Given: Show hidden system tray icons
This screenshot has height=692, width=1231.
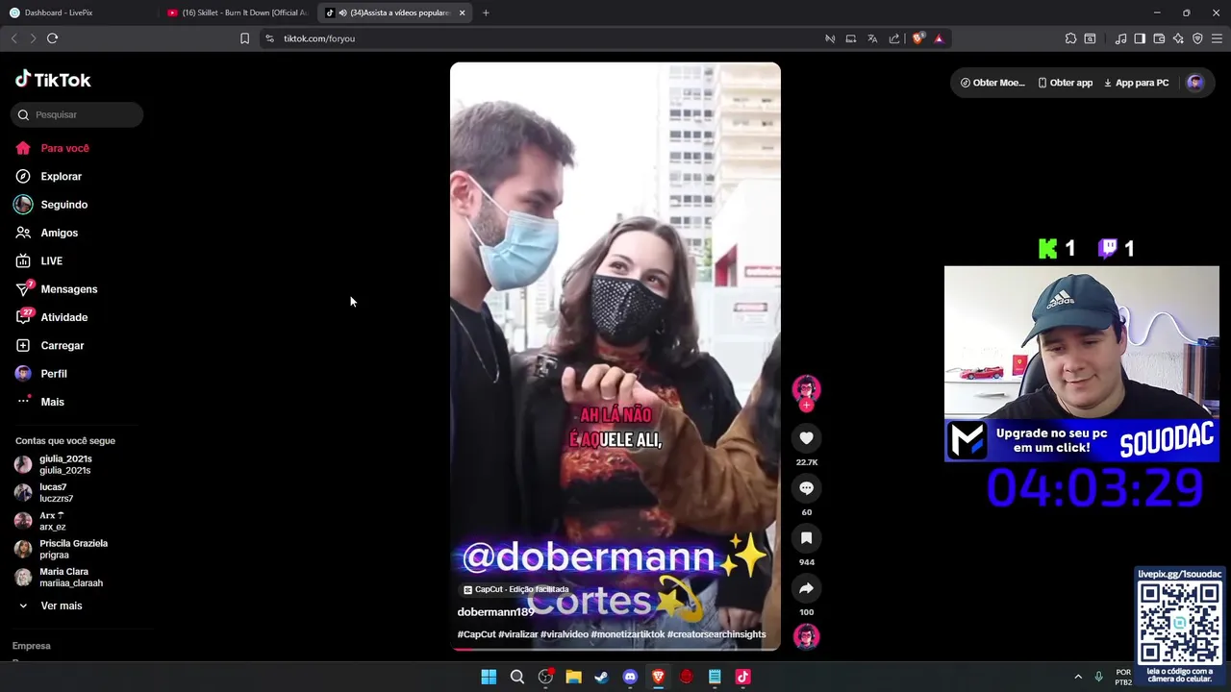Looking at the screenshot, I should tap(1078, 677).
